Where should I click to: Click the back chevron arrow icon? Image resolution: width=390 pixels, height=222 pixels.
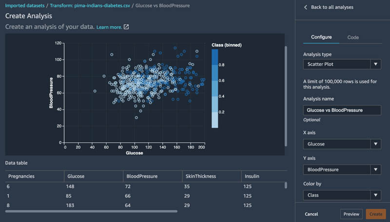pyautogui.click(x=306, y=7)
